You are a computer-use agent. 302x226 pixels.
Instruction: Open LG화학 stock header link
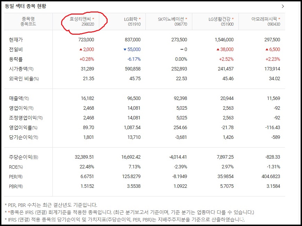pos(131,19)
